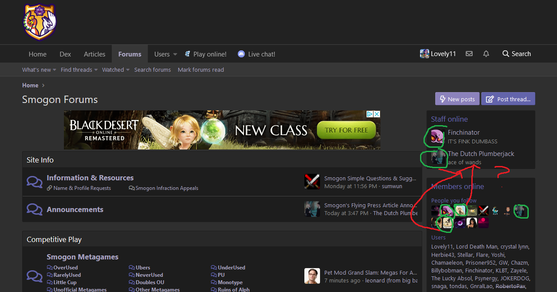Click Lord Death Man in Users list
The height and width of the screenshot is (292, 557).
point(477,247)
